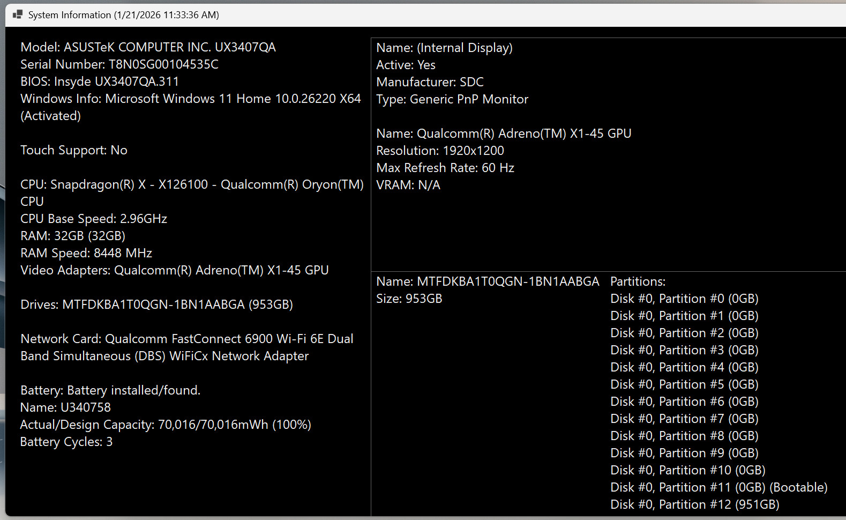This screenshot has height=520, width=846.
Task: Select Disk #0, Partition #4 row
Action: (x=685, y=367)
